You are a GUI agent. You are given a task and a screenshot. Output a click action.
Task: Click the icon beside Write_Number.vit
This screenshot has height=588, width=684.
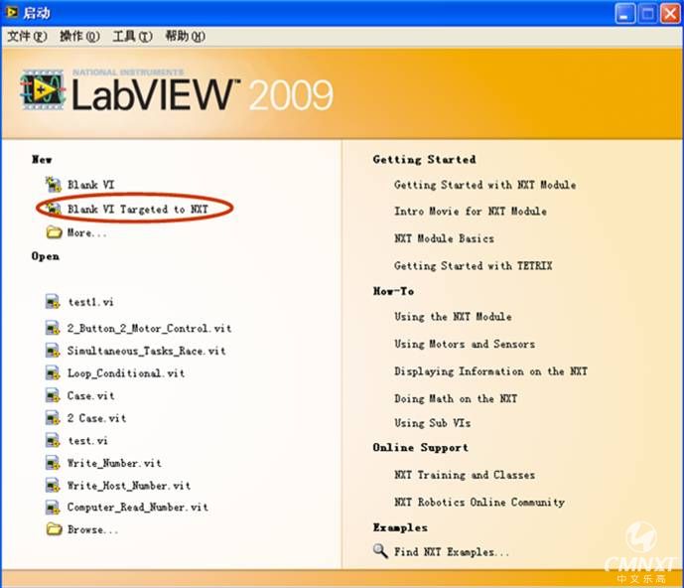[x=53, y=463]
